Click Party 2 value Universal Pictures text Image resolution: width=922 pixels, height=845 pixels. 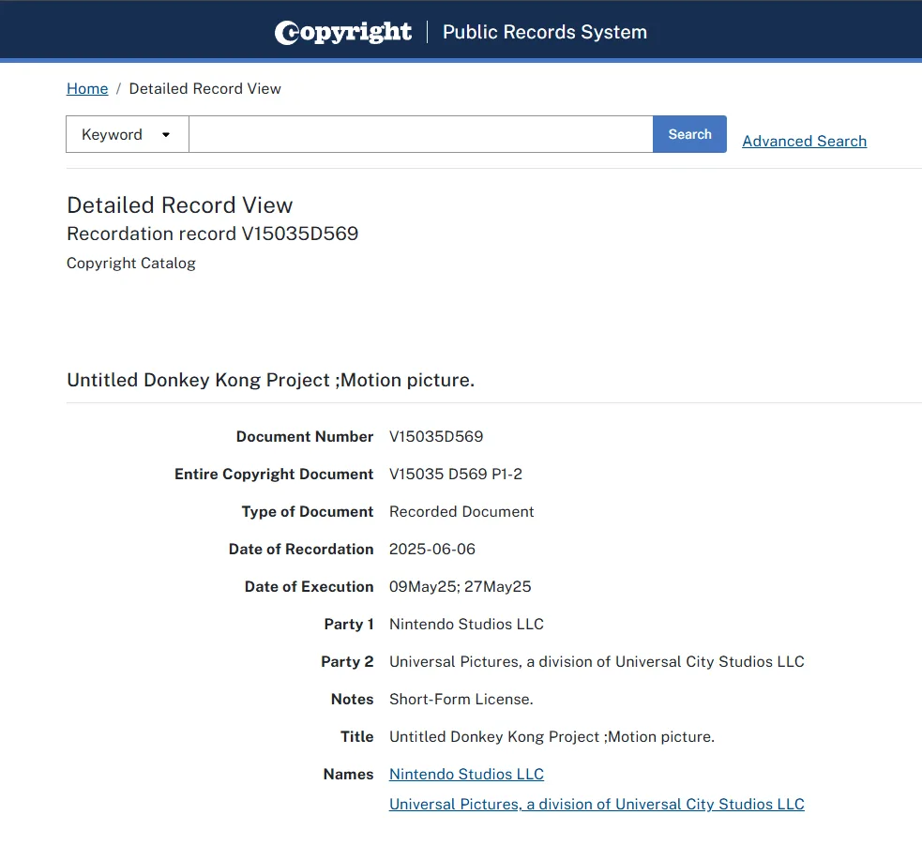pos(597,662)
